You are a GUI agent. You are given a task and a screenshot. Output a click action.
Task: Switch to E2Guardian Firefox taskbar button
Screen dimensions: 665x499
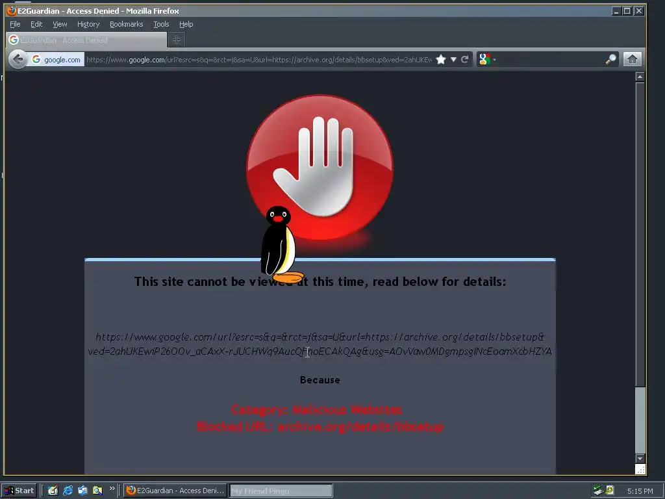[x=175, y=491]
